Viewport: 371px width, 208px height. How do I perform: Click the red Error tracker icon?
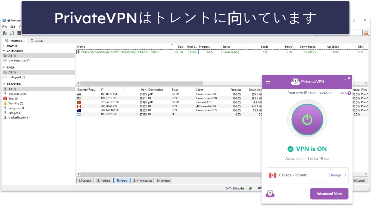tap(5, 98)
